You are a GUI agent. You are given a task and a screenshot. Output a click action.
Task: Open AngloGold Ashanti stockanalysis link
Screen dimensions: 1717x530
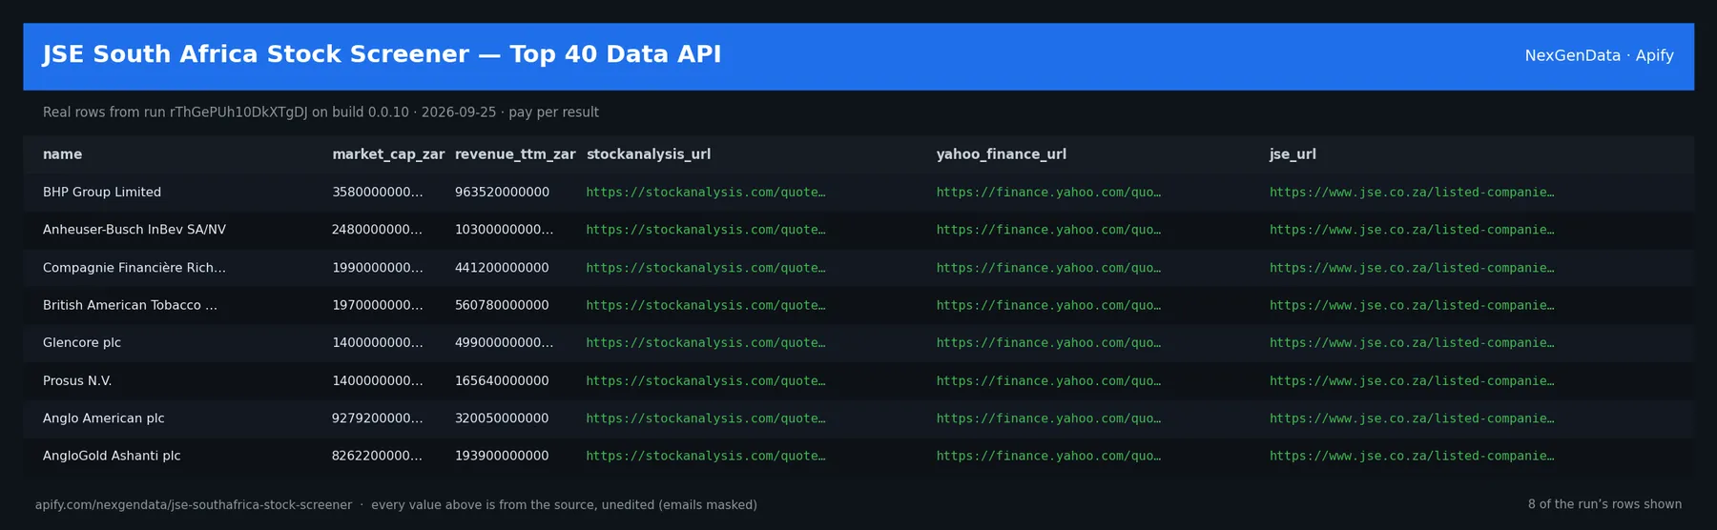(x=706, y=456)
